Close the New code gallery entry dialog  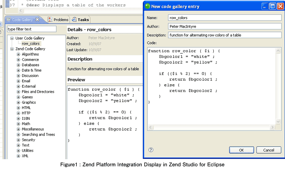tap(281, 6)
